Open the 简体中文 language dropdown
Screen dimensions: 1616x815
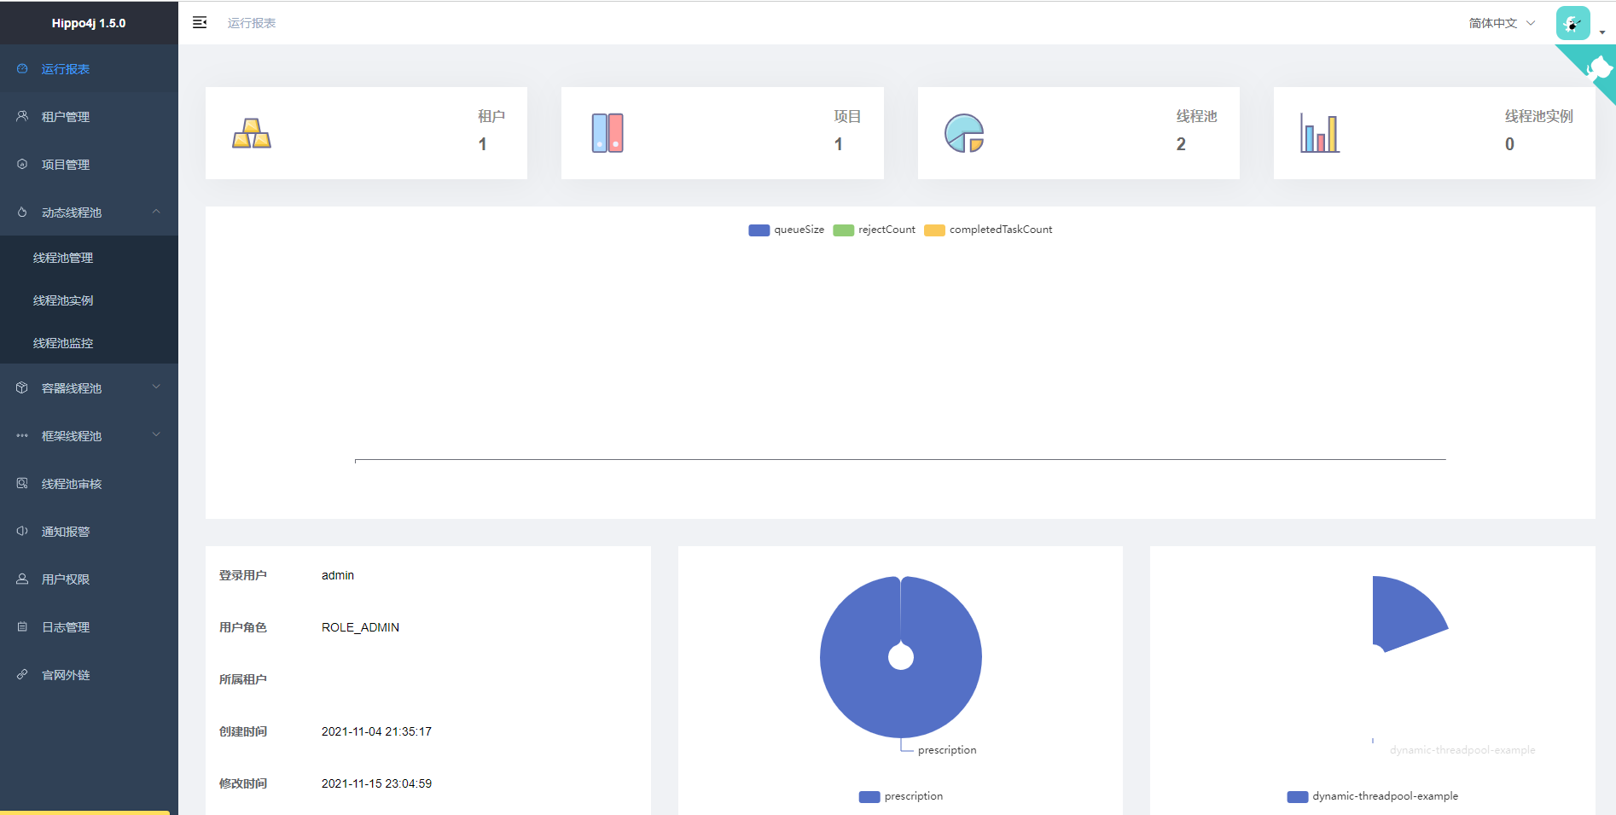[1502, 23]
